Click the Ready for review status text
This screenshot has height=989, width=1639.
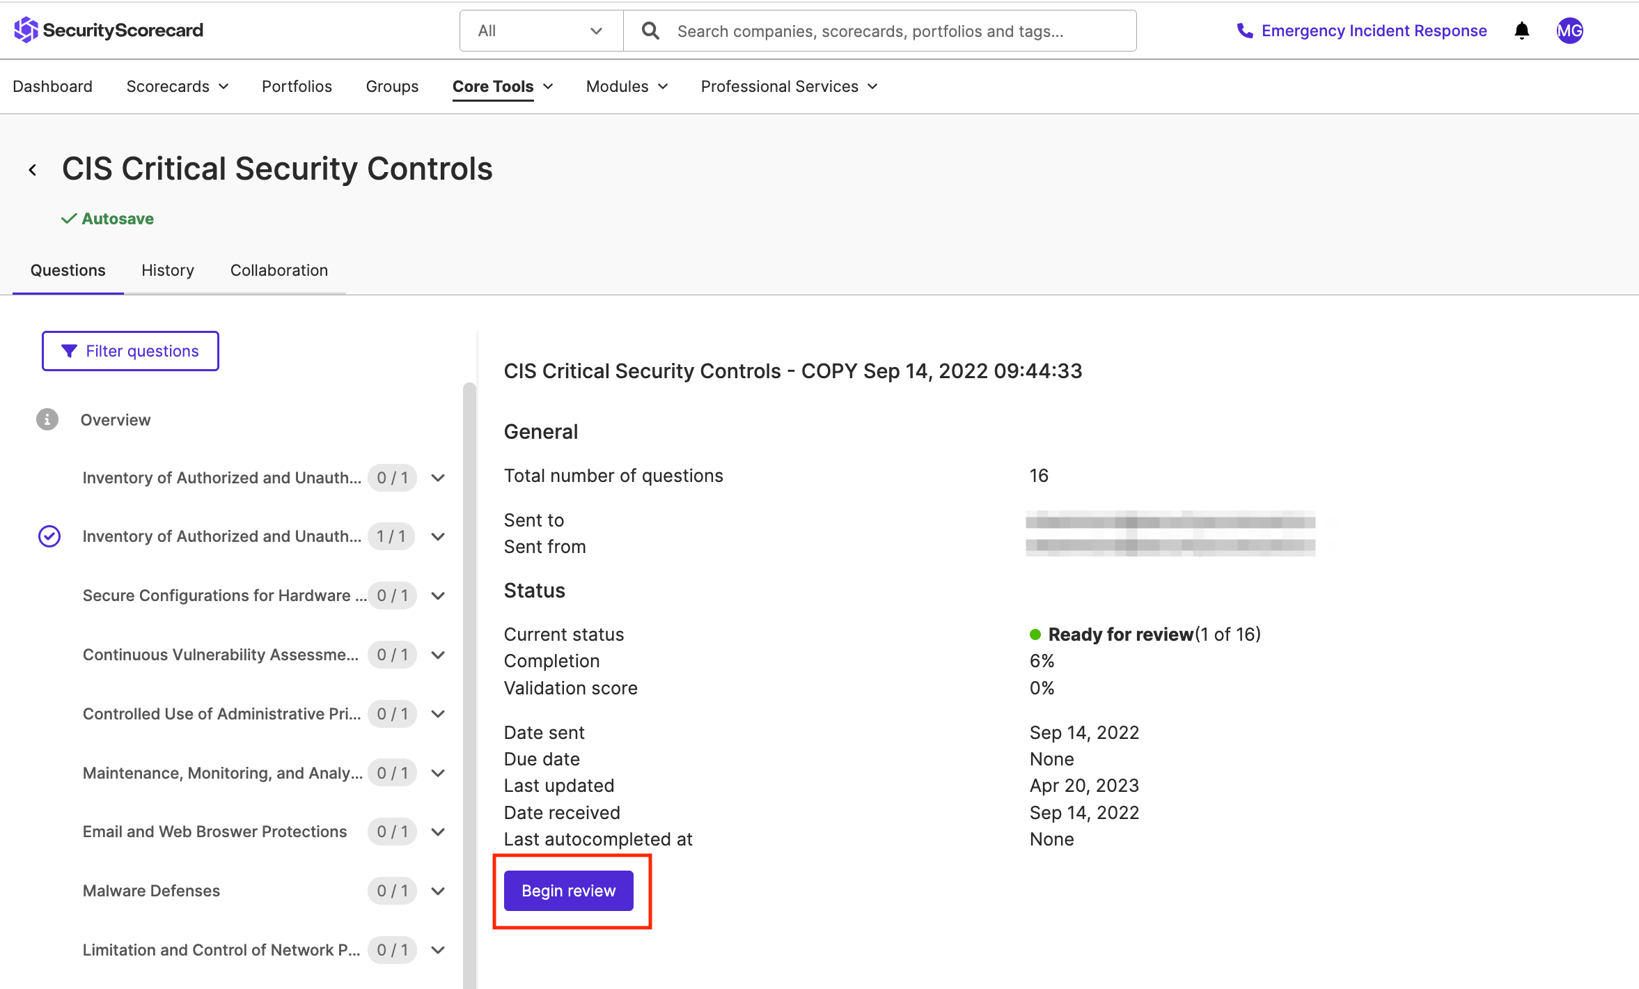click(1120, 634)
